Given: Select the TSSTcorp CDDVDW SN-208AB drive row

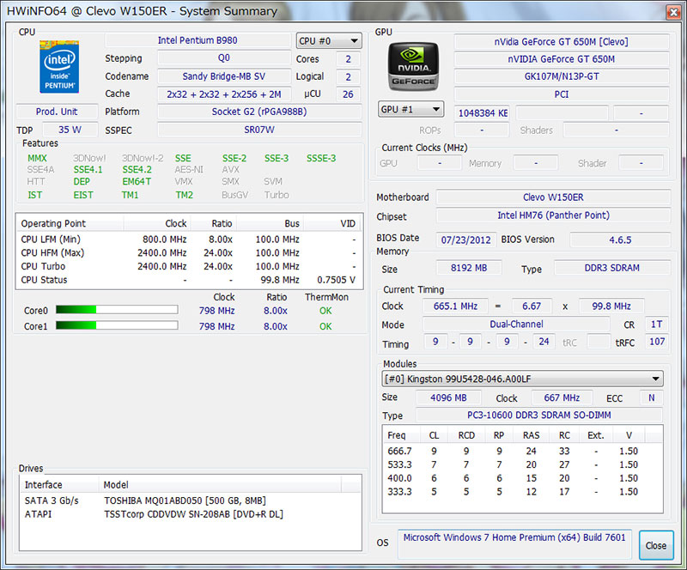Looking at the screenshot, I should pyautogui.click(x=191, y=514).
